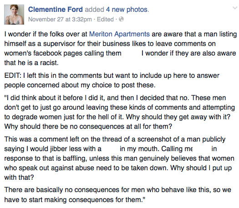239x208 pixels.
Task: Click the phrase 'that he is a racist.'
Action: click(31, 63)
